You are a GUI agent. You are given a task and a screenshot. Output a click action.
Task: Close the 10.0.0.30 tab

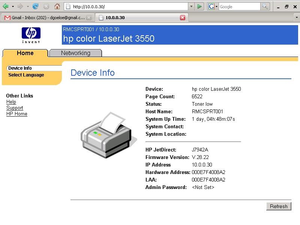tap(183, 18)
